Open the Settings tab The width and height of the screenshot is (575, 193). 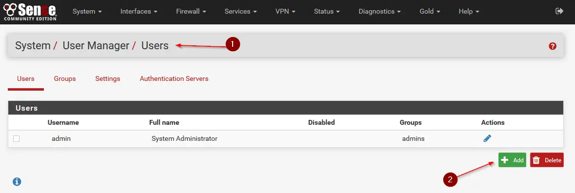[107, 79]
